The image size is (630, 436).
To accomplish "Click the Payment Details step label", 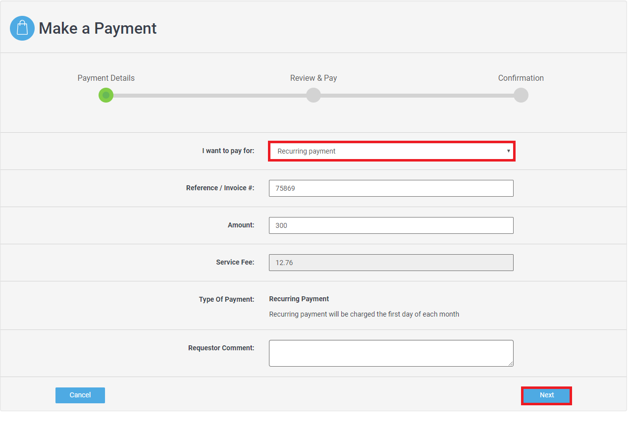I will (x=106, y=78).
